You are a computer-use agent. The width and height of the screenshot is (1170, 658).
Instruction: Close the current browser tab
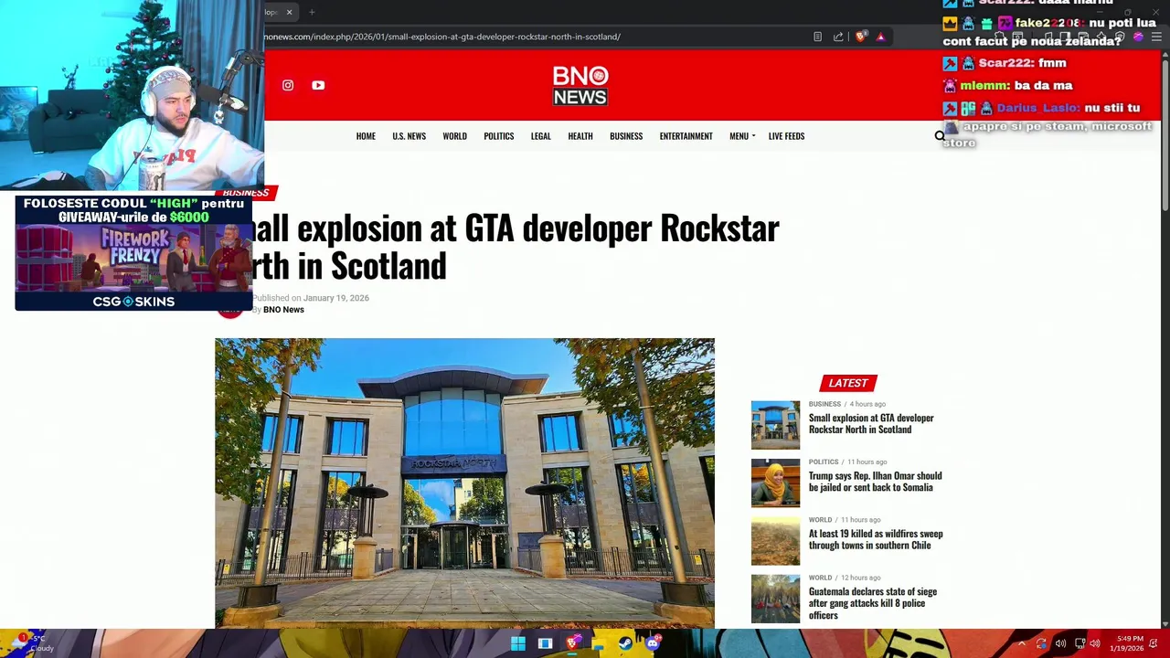289,12
